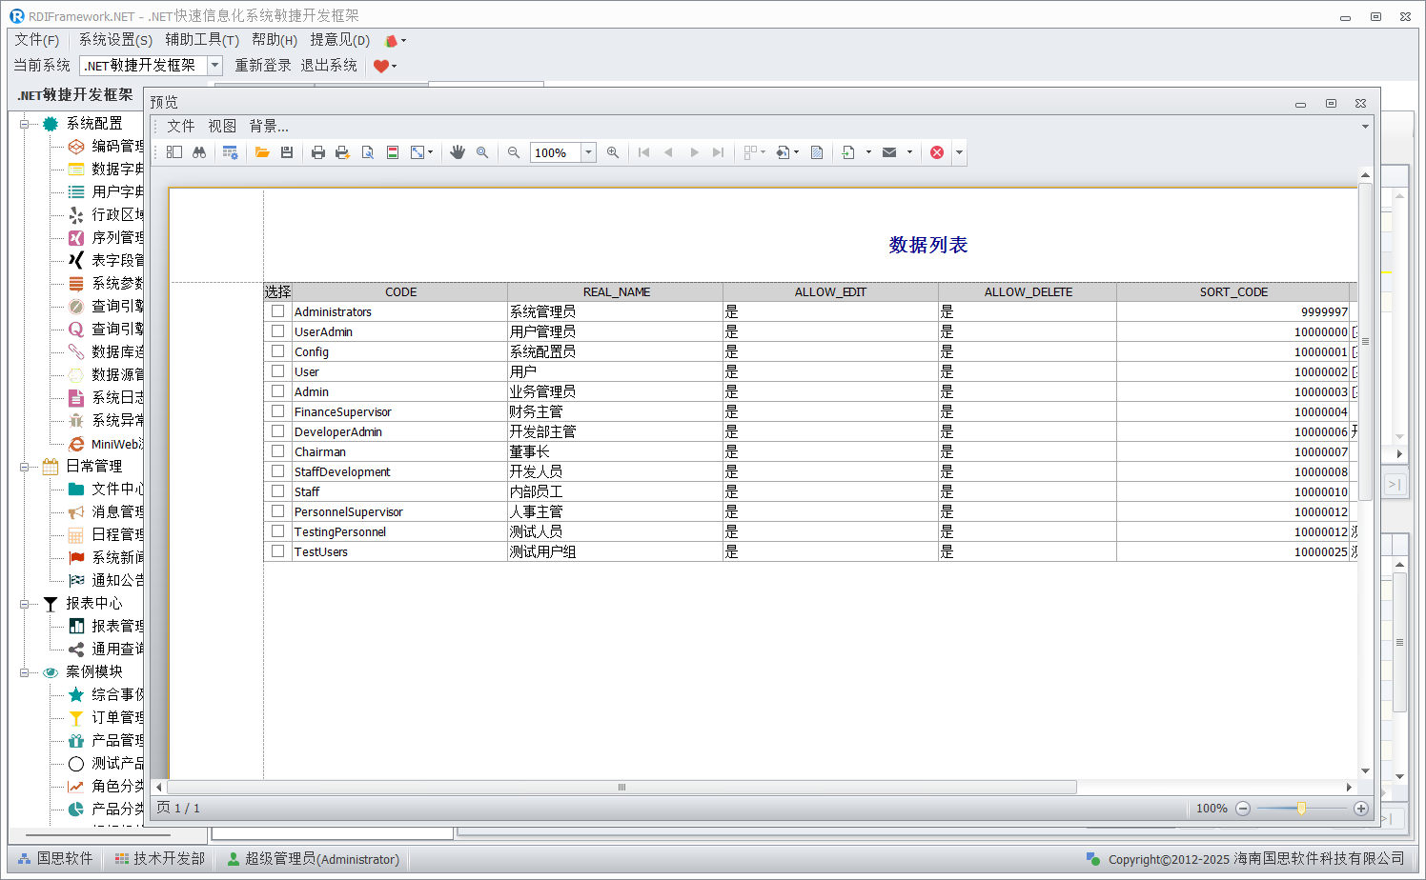Select the TestUsers row checkbox
This screenshot has width=1426, height=880.
278,551
